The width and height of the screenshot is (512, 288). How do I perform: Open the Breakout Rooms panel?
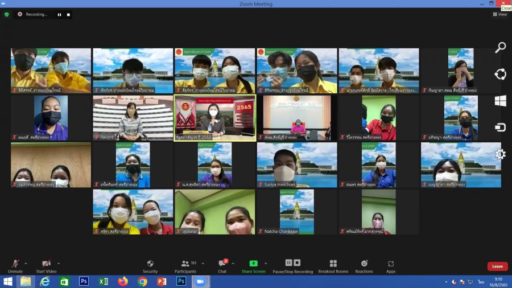coord(333,264)
